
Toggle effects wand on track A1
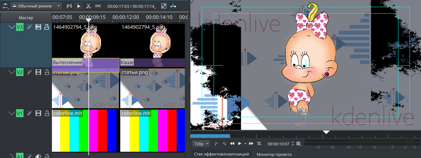[x=30, y=156]
